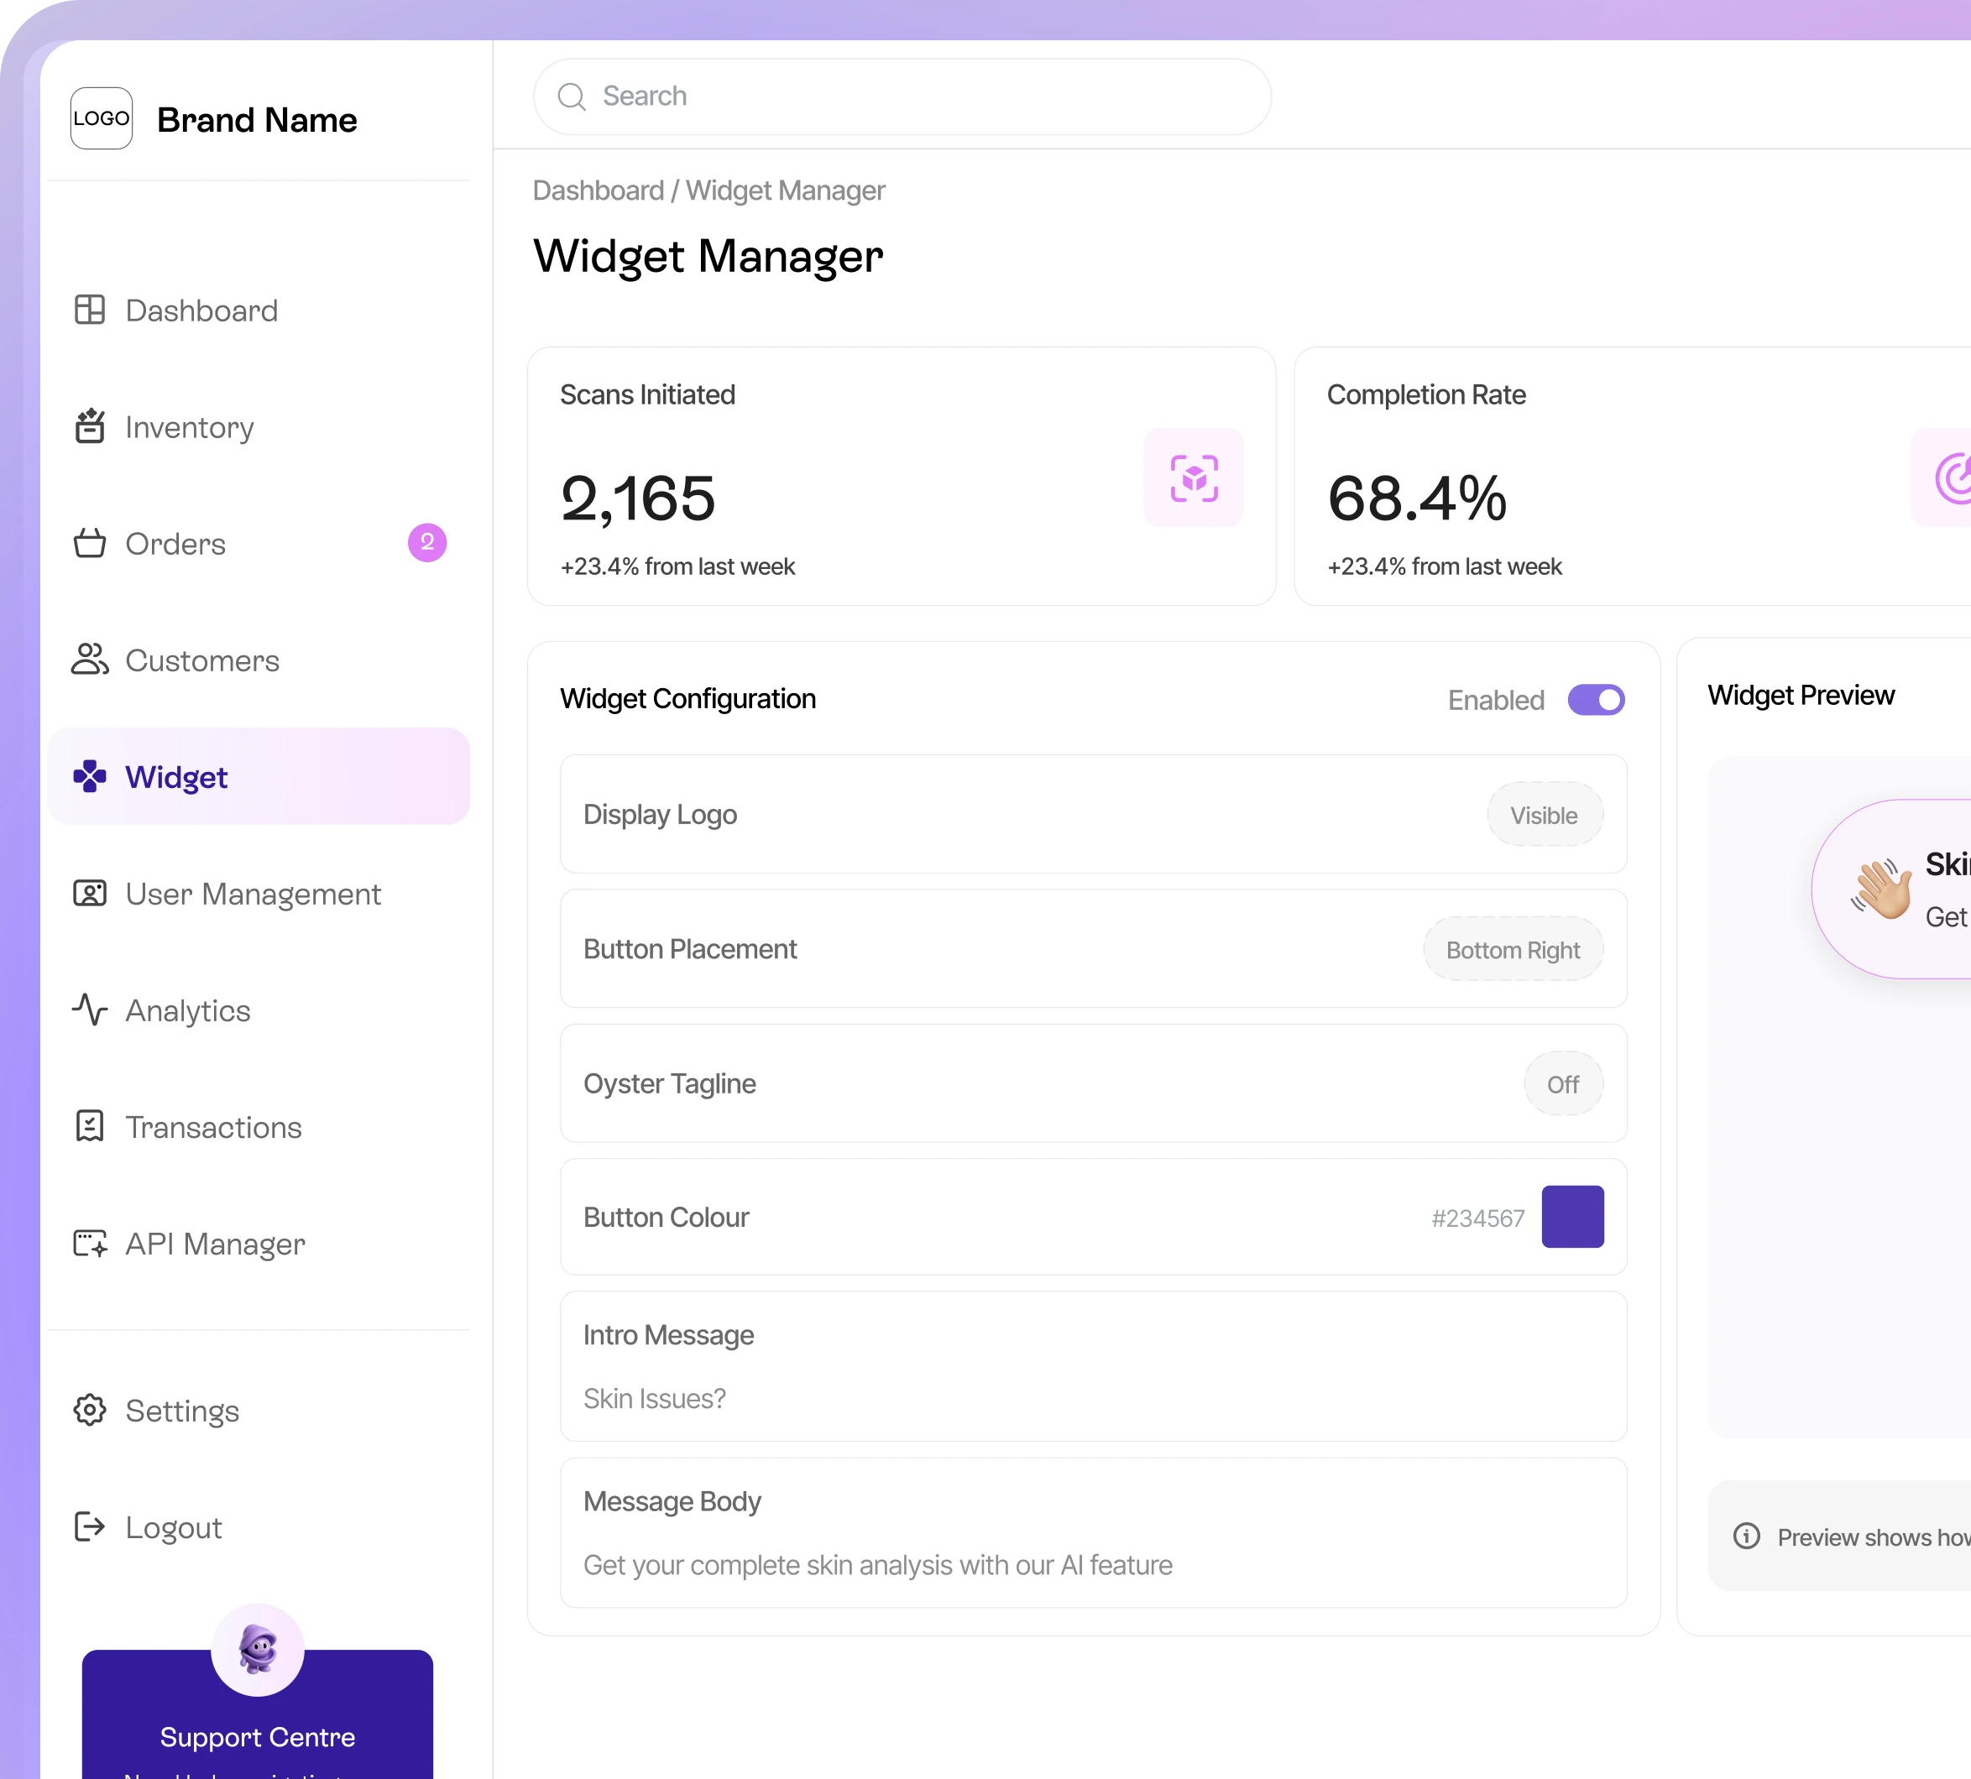The image size is (1971, 1779).
Task: Turn on the Oyster Tagline option
Action: (x=1563, y=1083)
